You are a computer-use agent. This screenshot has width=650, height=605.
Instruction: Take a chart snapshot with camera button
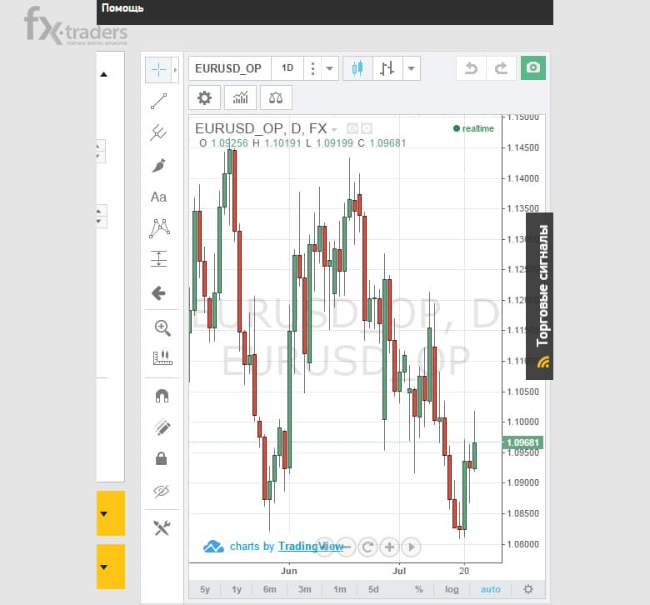pos(533,67)
